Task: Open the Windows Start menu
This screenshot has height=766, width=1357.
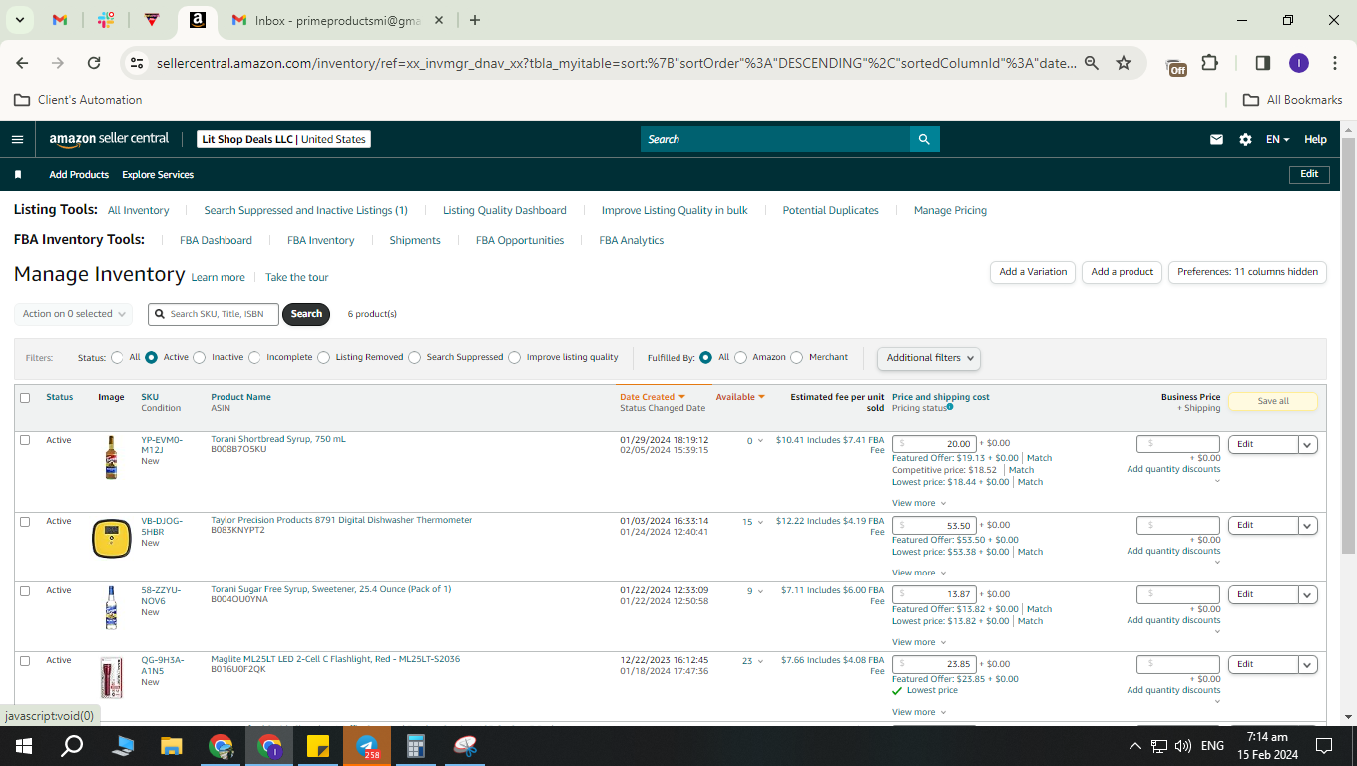Action: 23,745
